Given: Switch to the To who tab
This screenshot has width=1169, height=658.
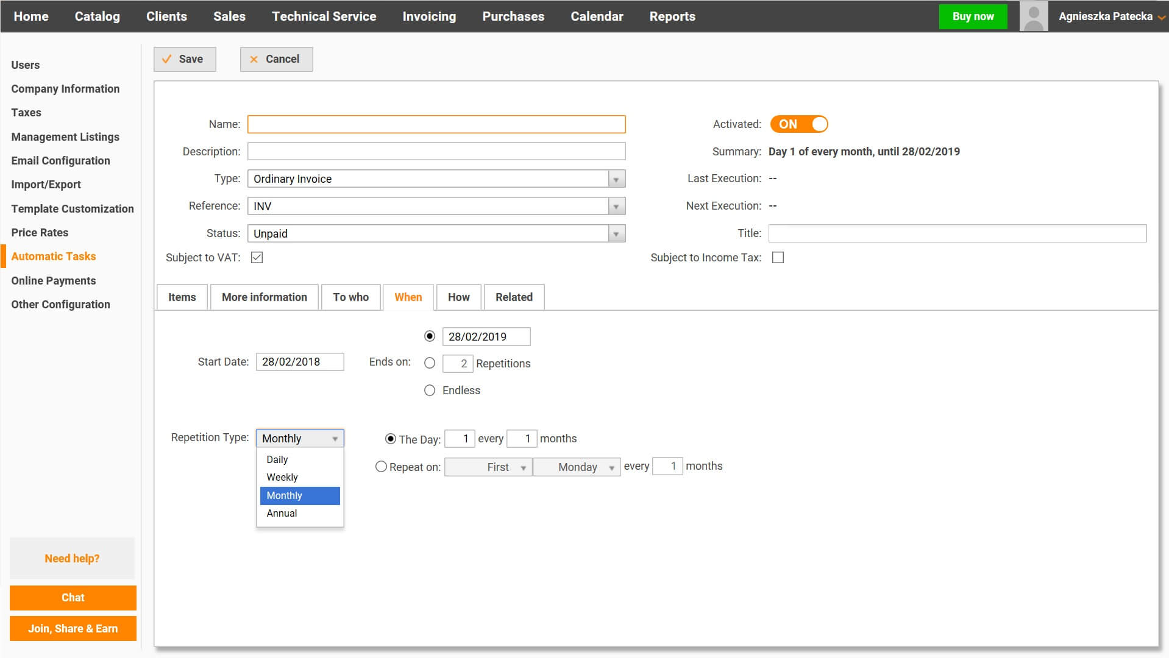Looking at the screenshot, I should tap(351, 297).
